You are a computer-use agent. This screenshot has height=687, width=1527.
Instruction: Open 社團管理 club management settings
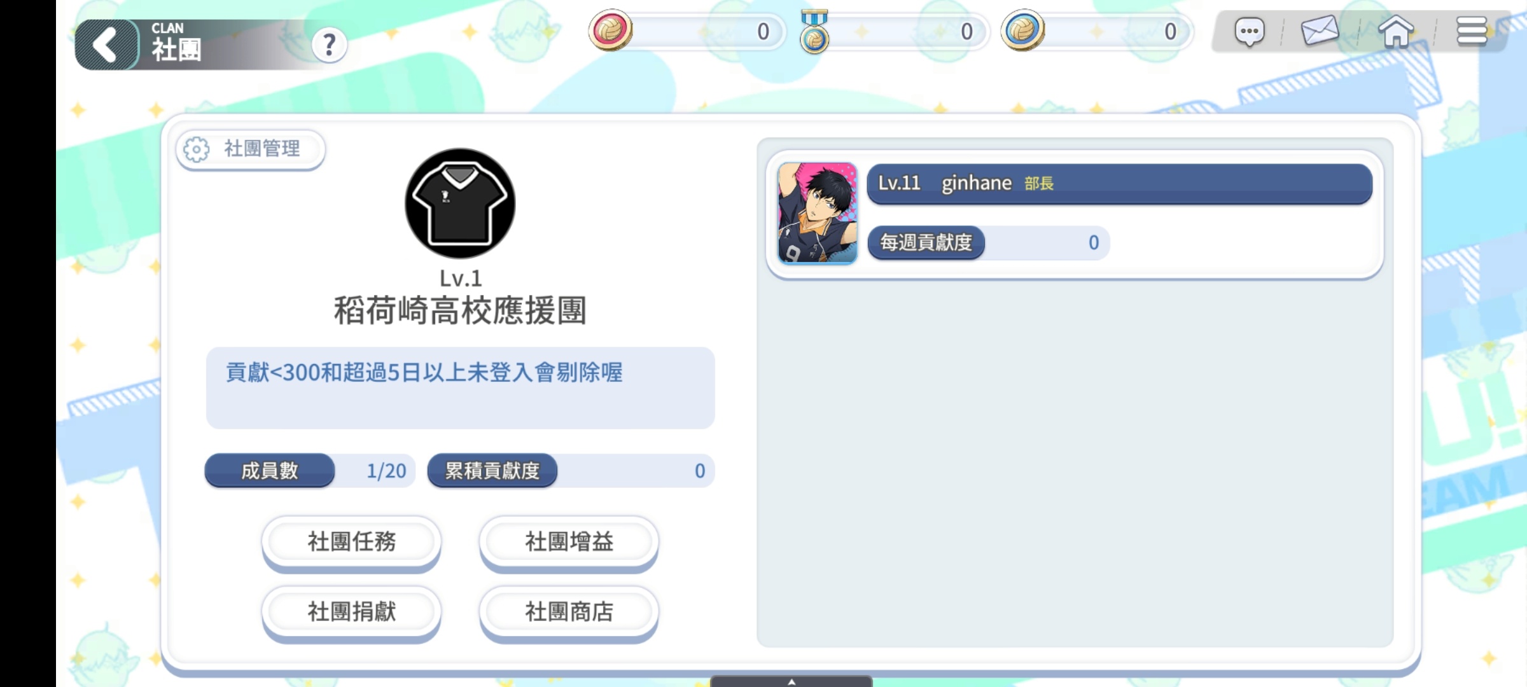250,149
